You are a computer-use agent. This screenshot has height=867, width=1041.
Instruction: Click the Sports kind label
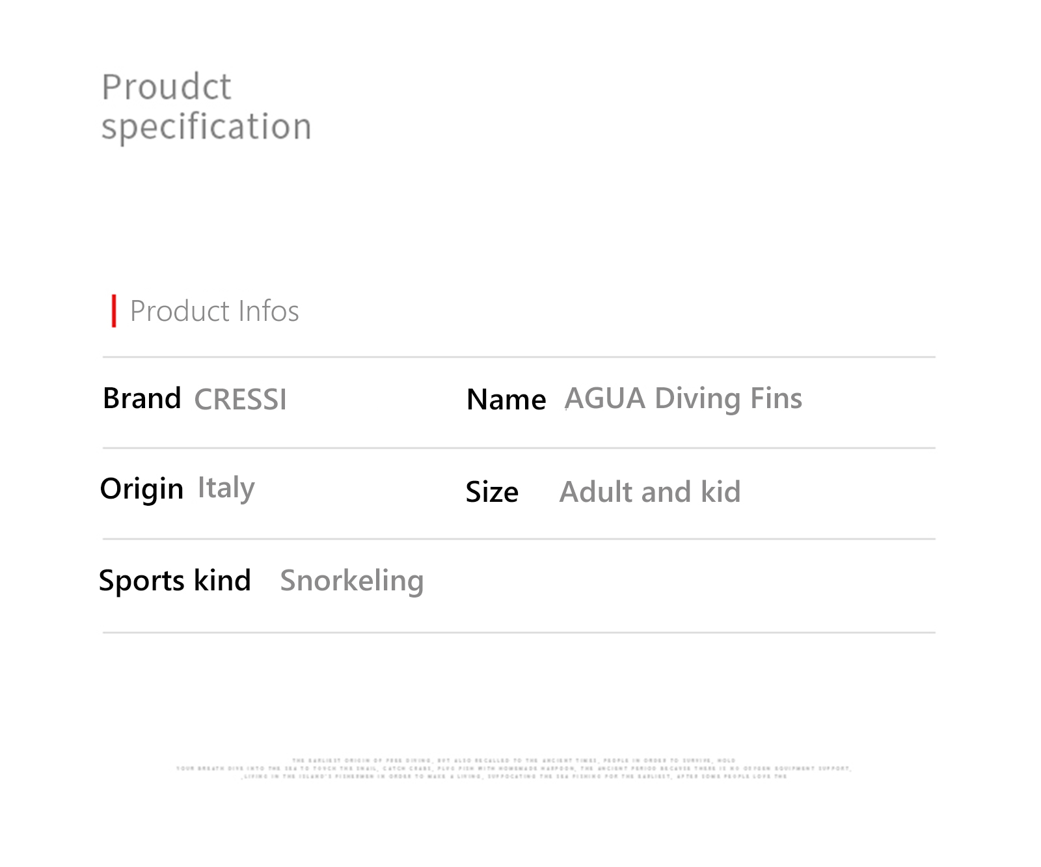point(174,581)
